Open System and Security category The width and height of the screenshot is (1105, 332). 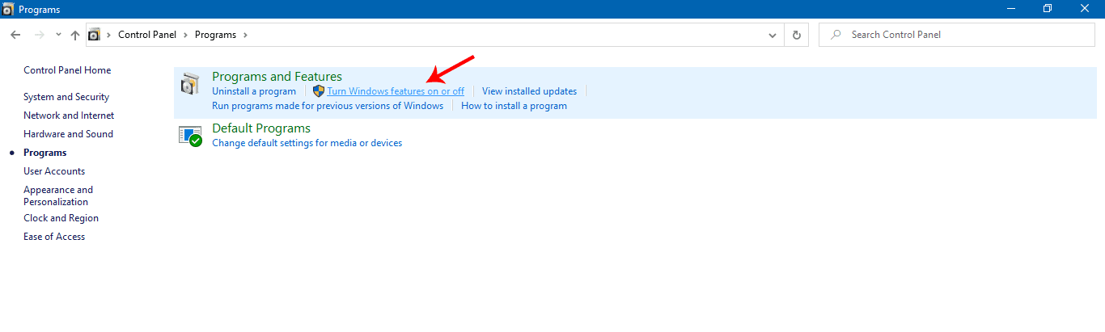click(66, 97)
